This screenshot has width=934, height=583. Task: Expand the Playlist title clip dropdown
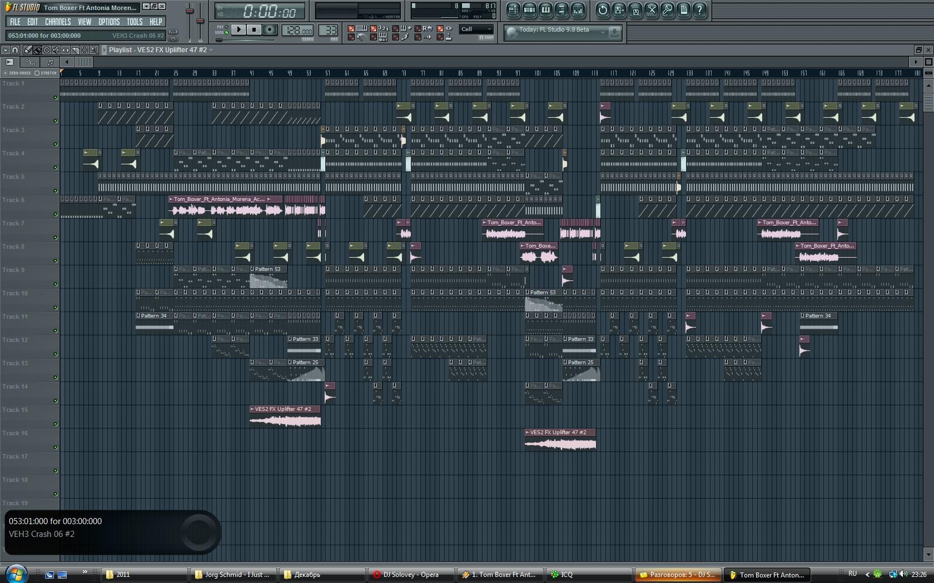[x=211, y=50]
